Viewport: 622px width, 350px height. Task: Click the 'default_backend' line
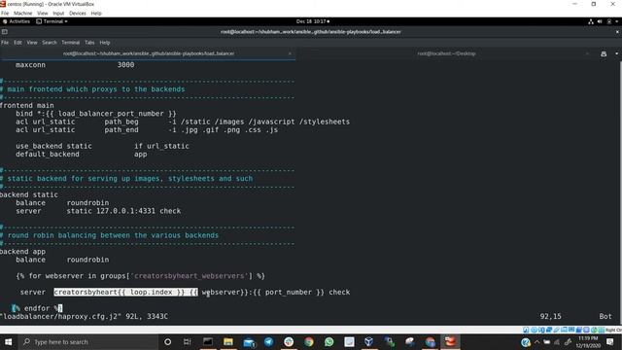click(x=82, y=155)
